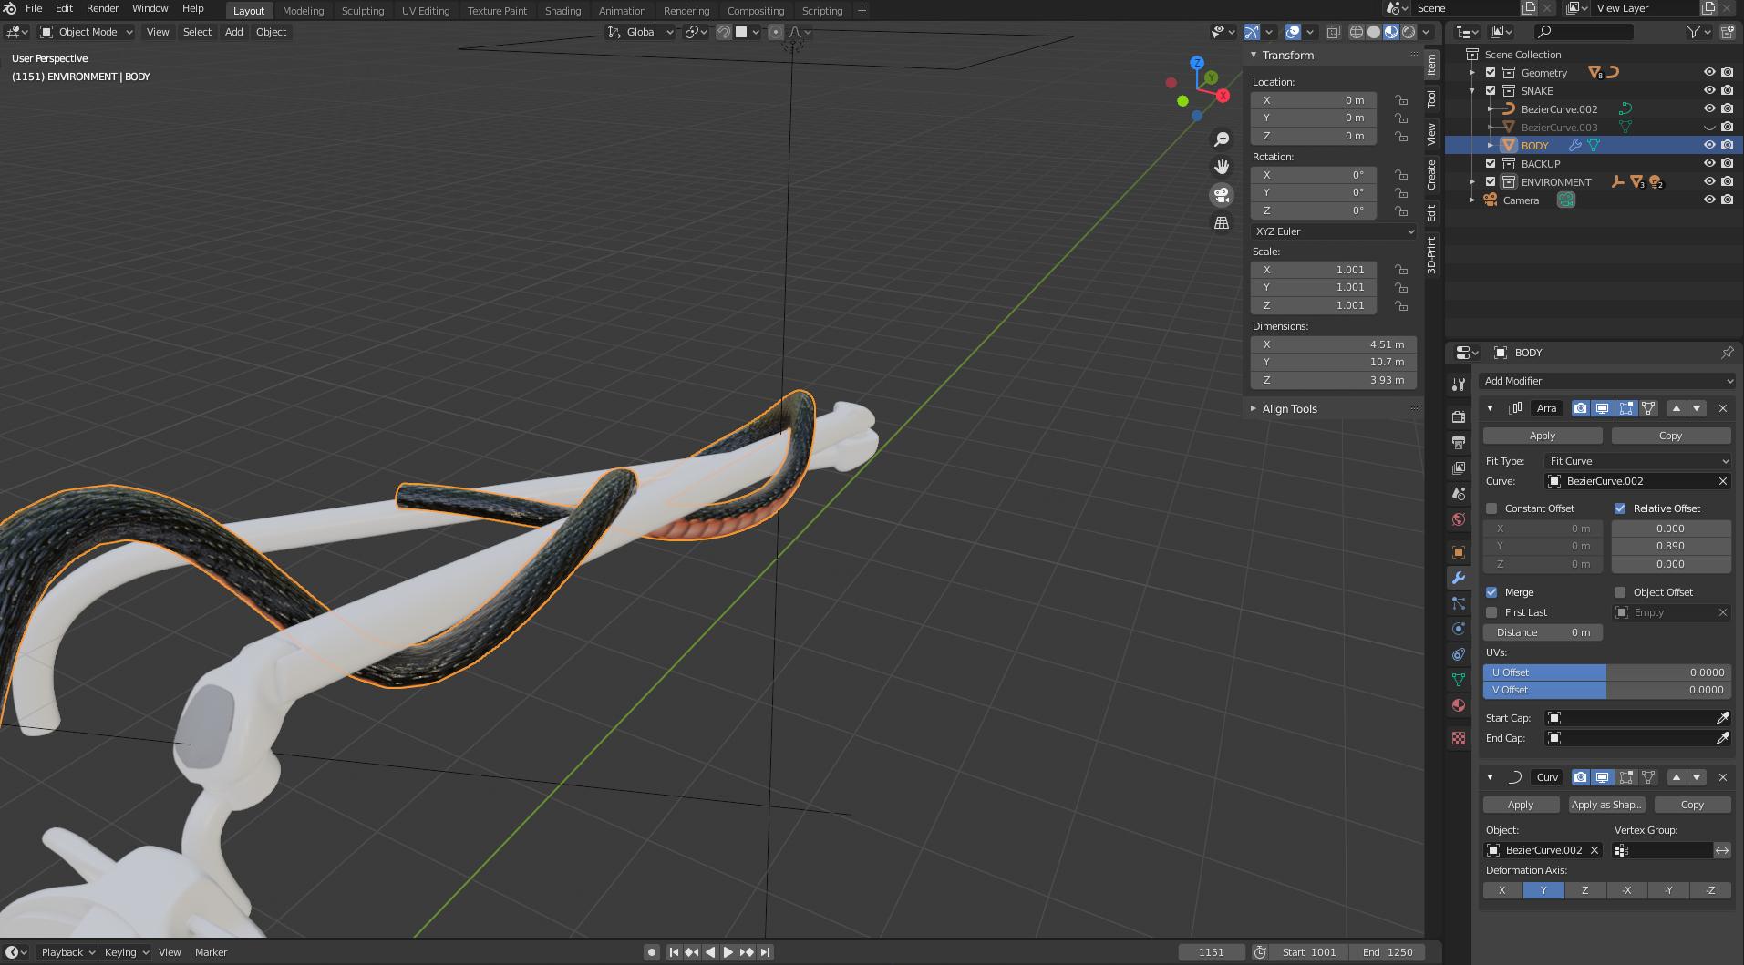Click the zoom viewport navigation icon

(x=1222, y=139)
